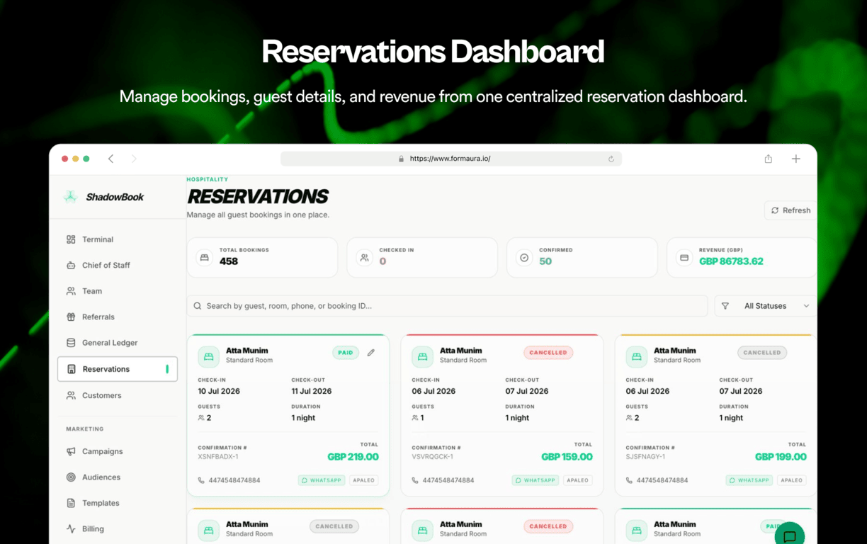Click phone icon on XSNFBADX-1 card
The width and height of the screenshot is (867, 544).
[x=201, y=480]
